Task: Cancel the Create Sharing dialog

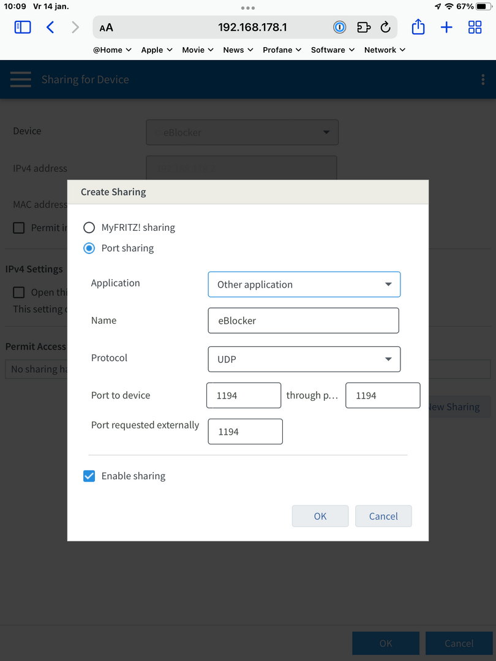Action: point(383,516)
